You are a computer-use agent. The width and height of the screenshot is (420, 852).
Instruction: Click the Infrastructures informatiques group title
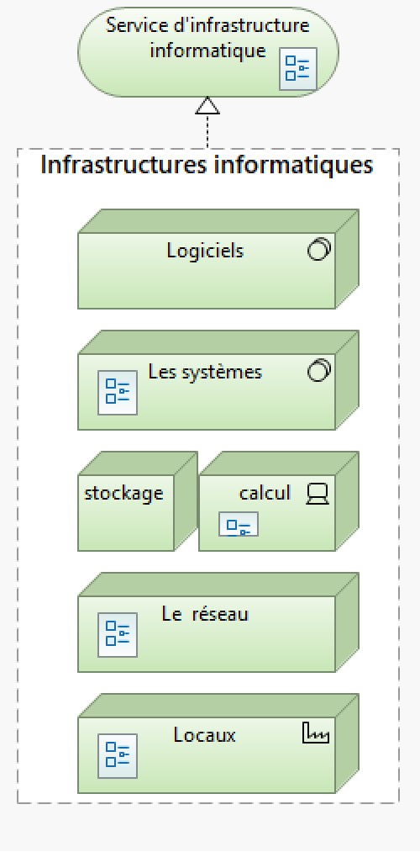207,164
